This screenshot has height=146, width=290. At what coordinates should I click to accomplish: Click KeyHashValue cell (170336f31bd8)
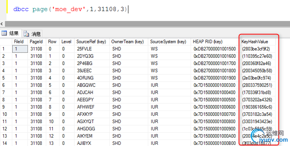tap(257, 92)
